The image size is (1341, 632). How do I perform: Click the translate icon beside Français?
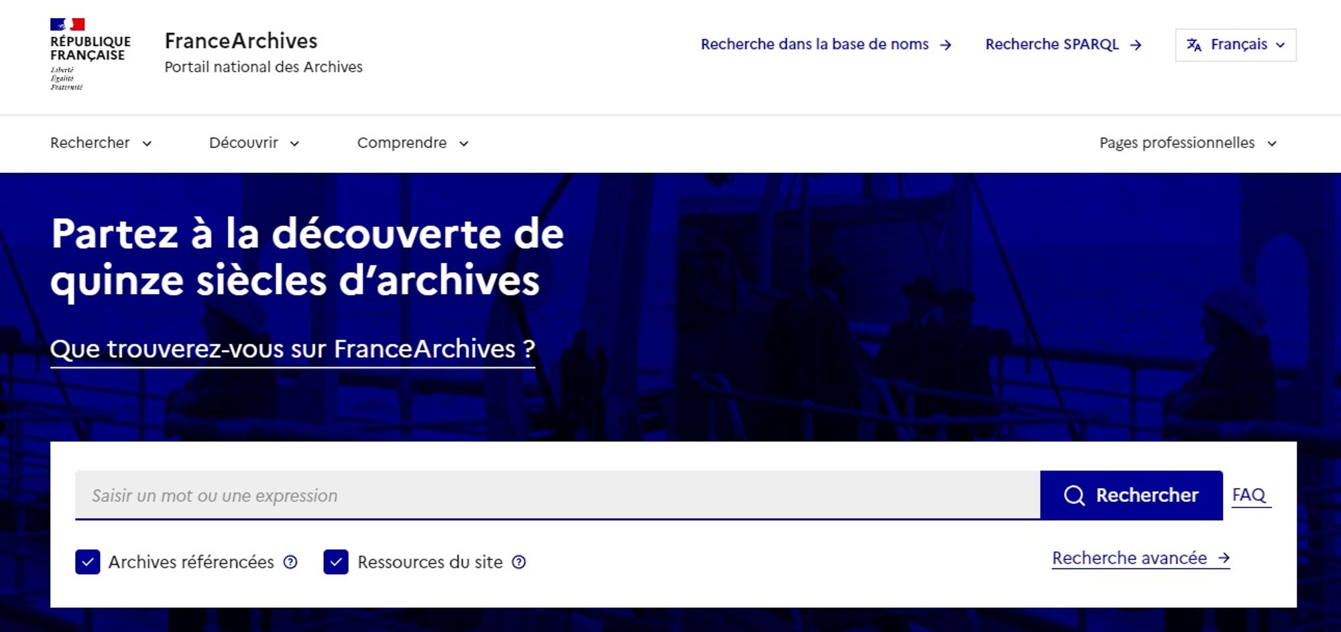point(1196,45)
